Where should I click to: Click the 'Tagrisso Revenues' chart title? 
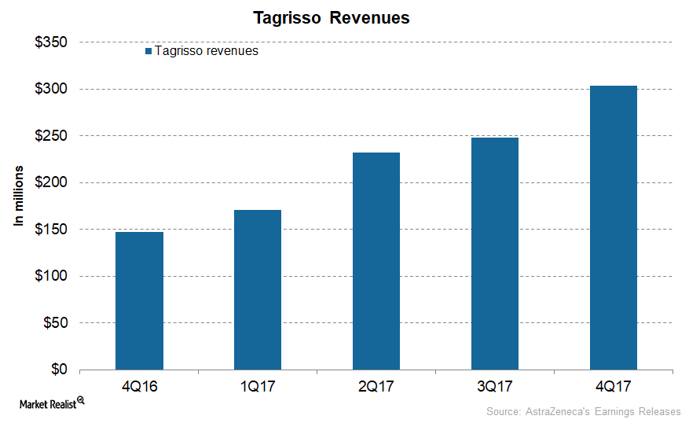pos(332,18)
